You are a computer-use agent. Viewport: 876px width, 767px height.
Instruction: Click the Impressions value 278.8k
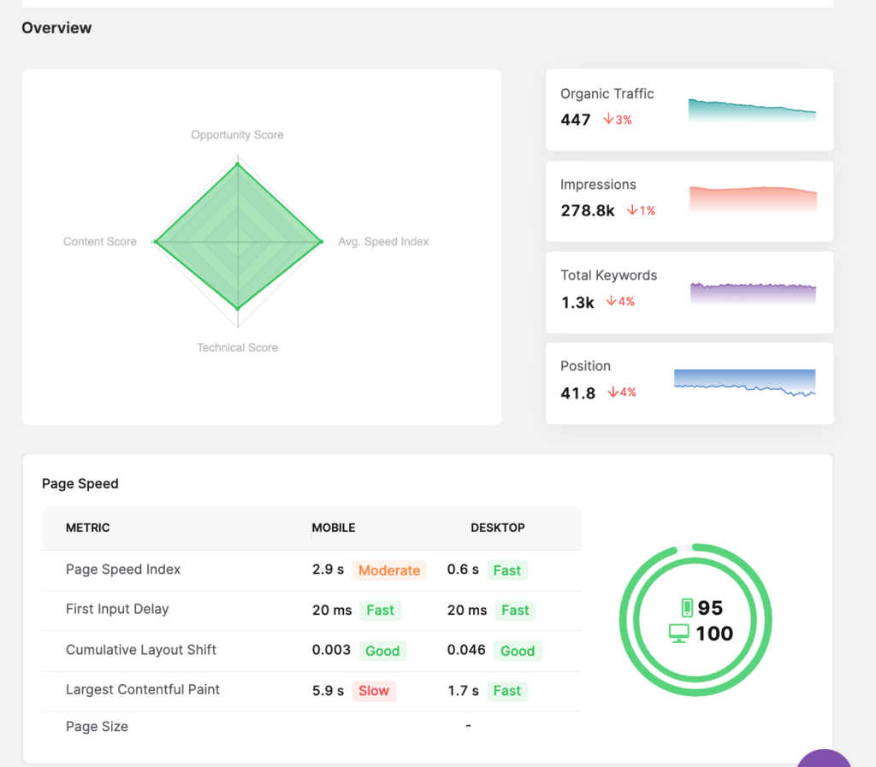(x=588, y=210)
